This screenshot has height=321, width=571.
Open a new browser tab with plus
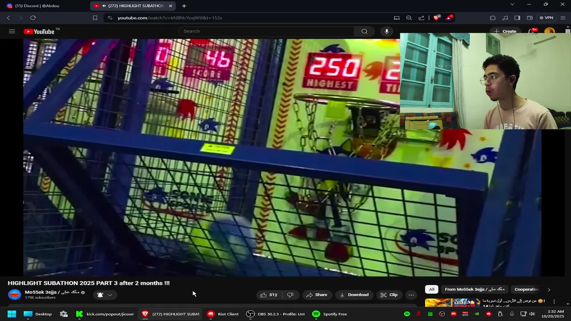[184, 6]
